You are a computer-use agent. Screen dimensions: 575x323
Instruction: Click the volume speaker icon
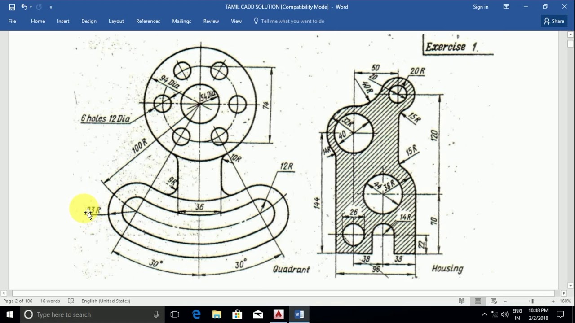tap(504, 314)
